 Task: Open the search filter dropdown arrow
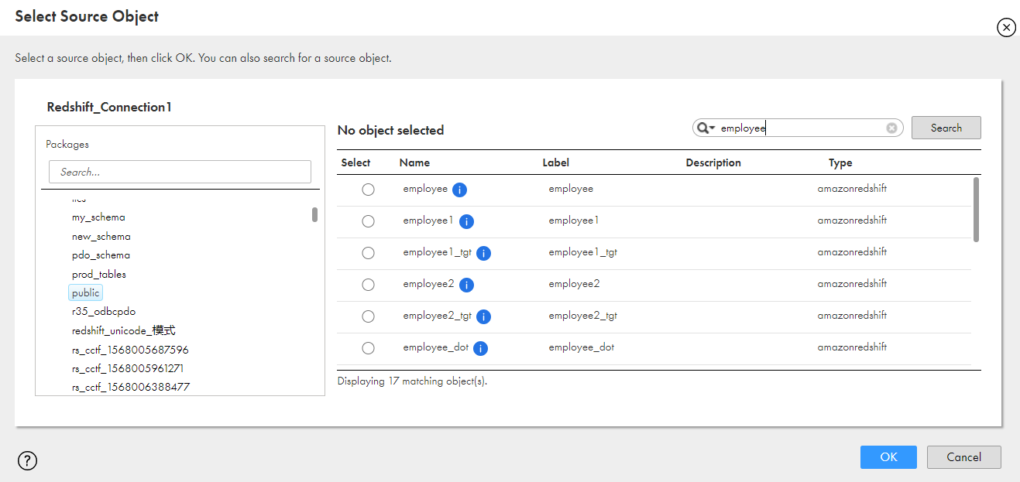click(x=712, y=128)
